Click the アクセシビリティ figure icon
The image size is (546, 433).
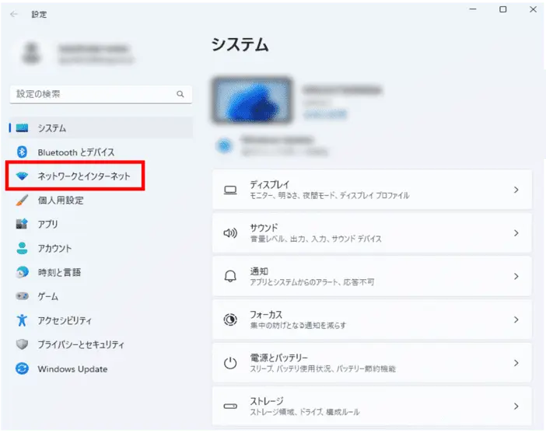tap(22, 320)
